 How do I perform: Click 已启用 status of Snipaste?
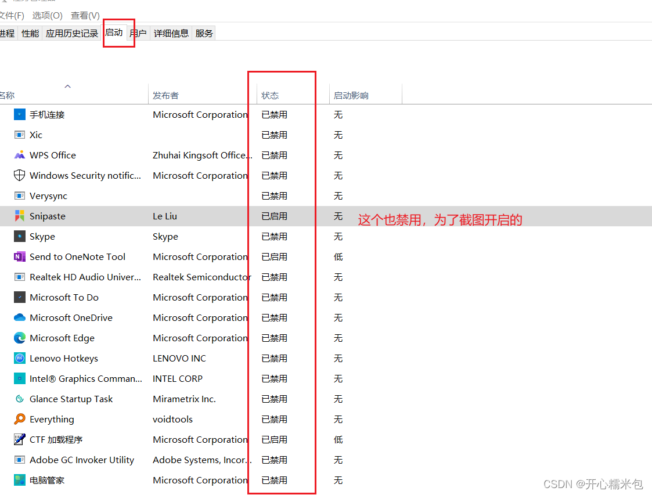pos(274,216)
